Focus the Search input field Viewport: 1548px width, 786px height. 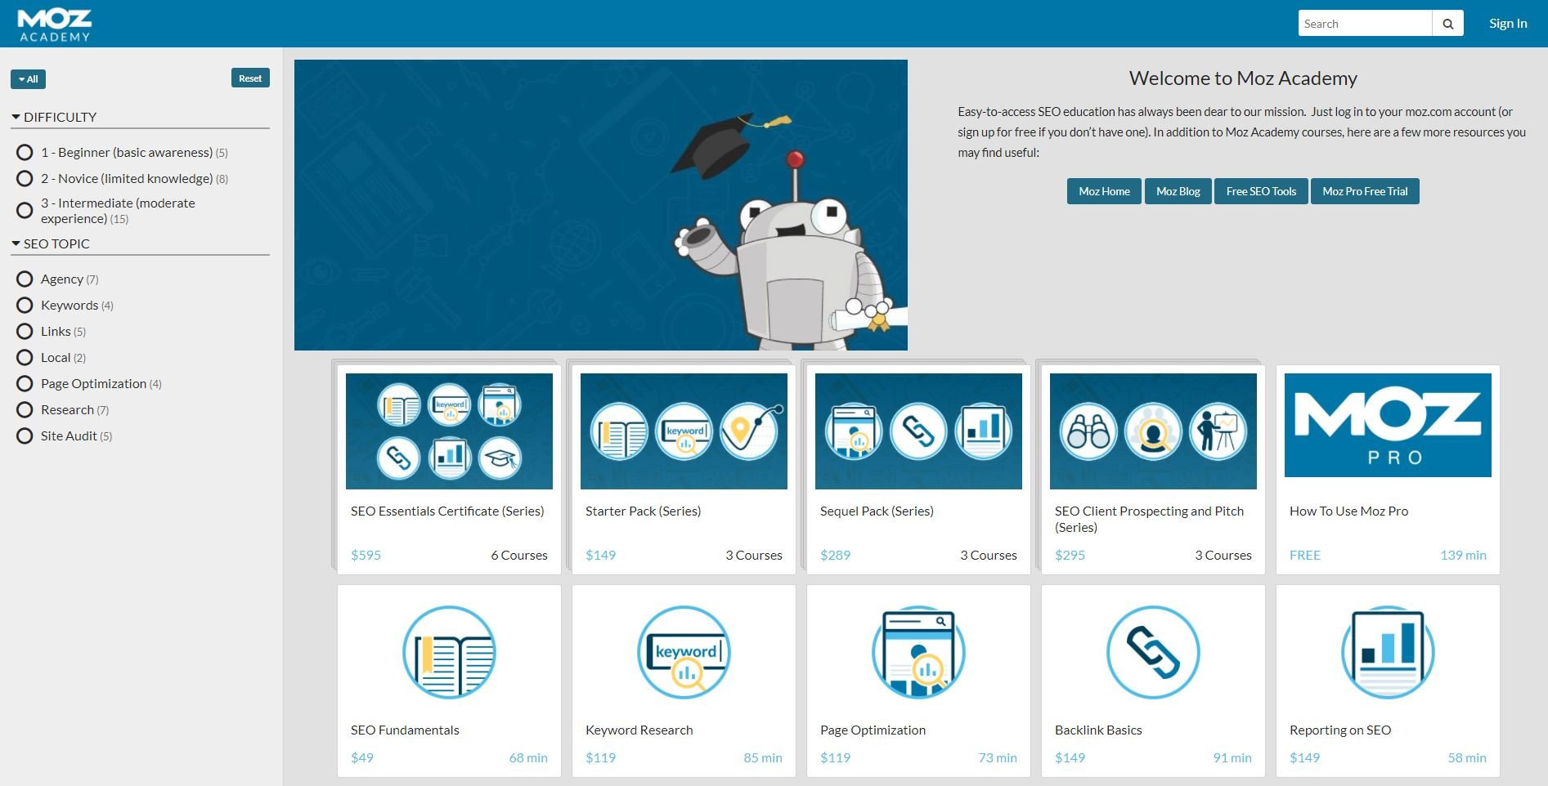click(1365, 24)
